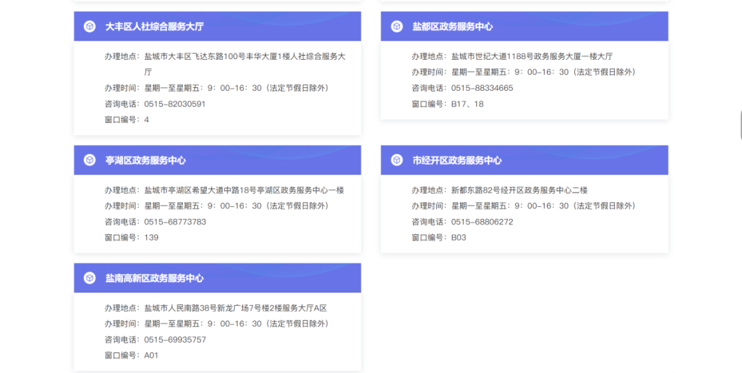Select the 盐都区政务服务中心 card title
The height and width of the screenshot is (373, 742).
(452, 27)
